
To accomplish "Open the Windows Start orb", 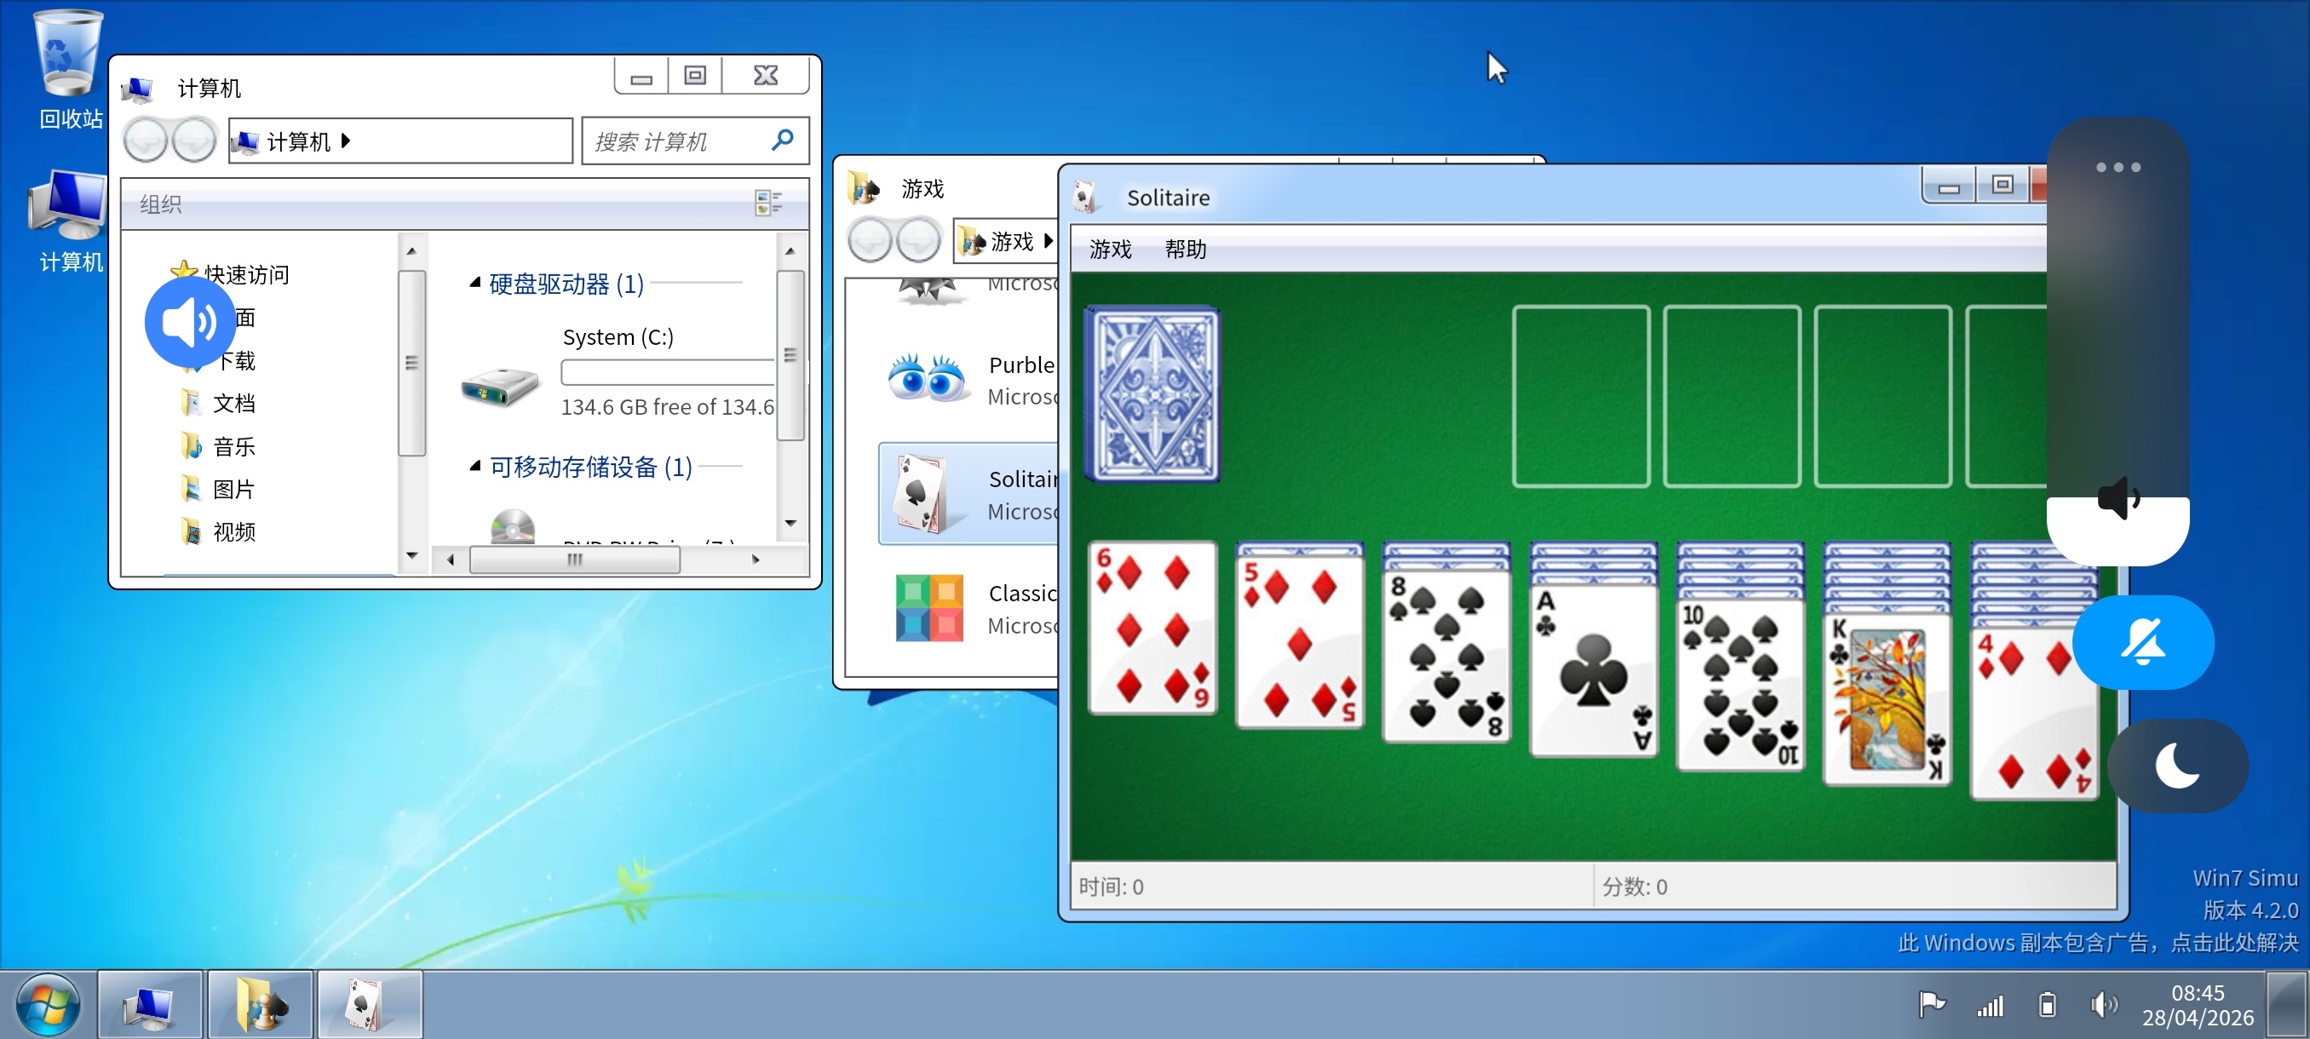I will (x=47, y=1003).
